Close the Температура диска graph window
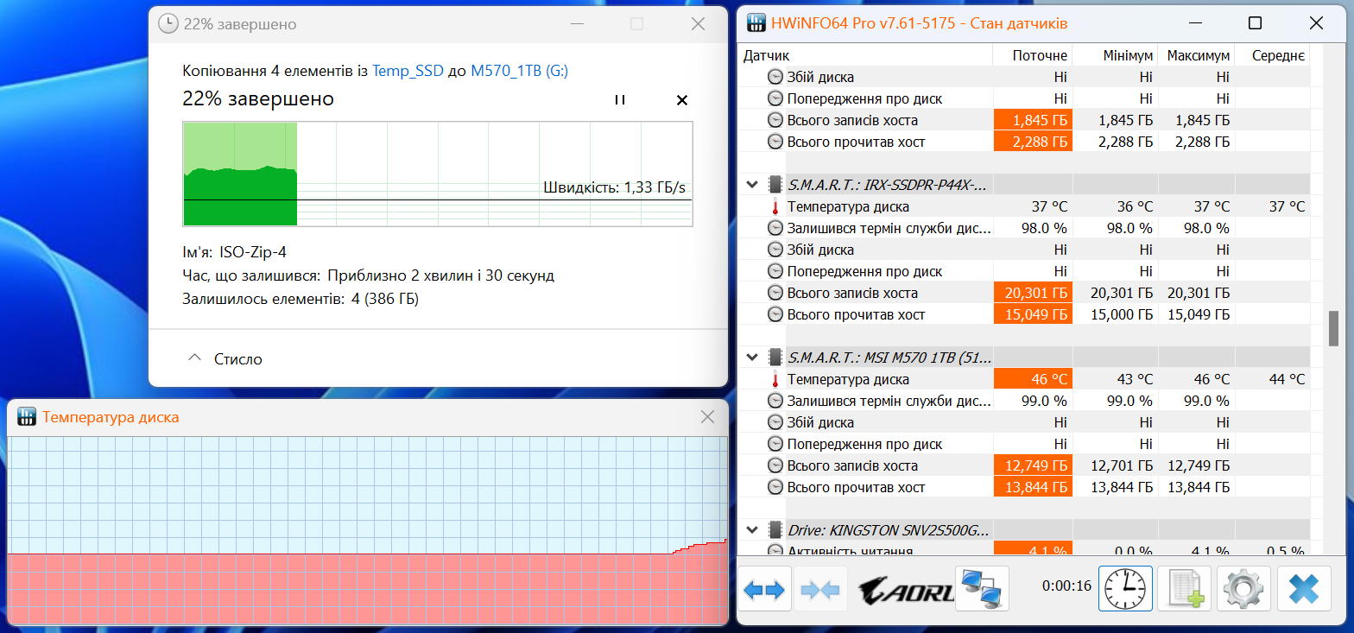The height and width of the screenshot is (633, 1354). click(707, 417)
